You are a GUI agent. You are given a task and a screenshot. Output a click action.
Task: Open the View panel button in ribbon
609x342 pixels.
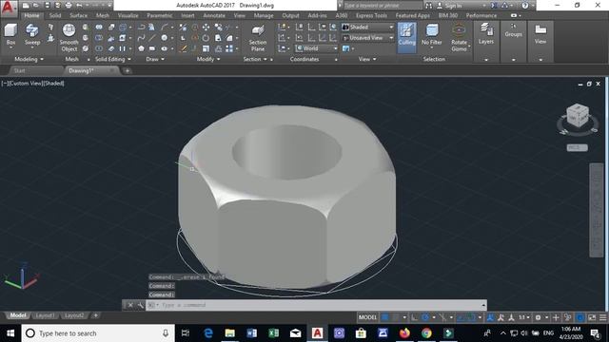tap(540, 34)
